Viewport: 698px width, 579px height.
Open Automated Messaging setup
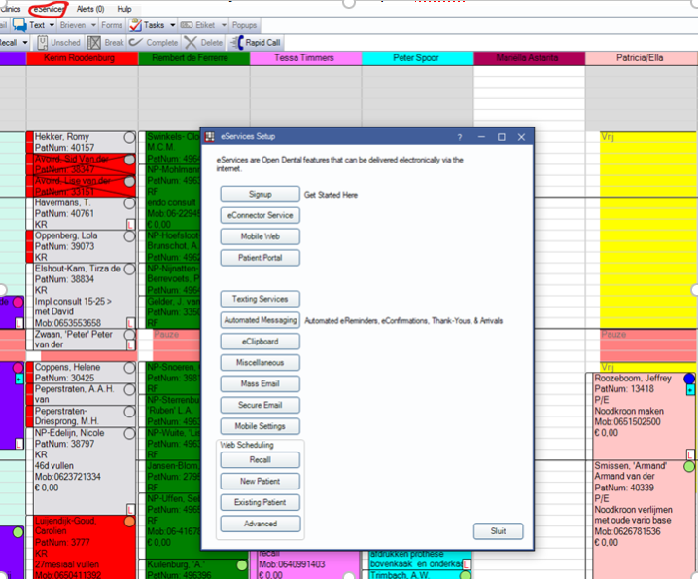tap(260, 320)
